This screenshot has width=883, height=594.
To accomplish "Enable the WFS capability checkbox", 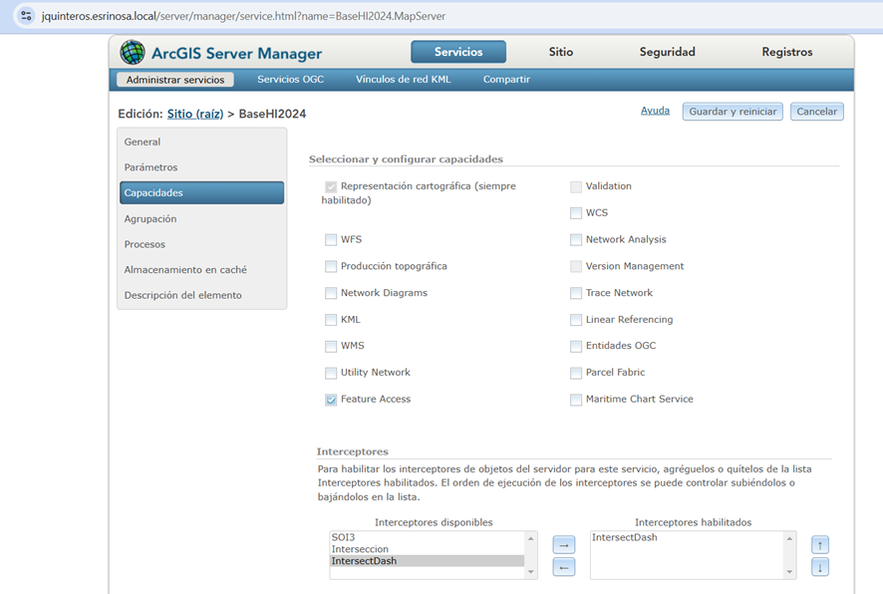I will coord(331,240).
